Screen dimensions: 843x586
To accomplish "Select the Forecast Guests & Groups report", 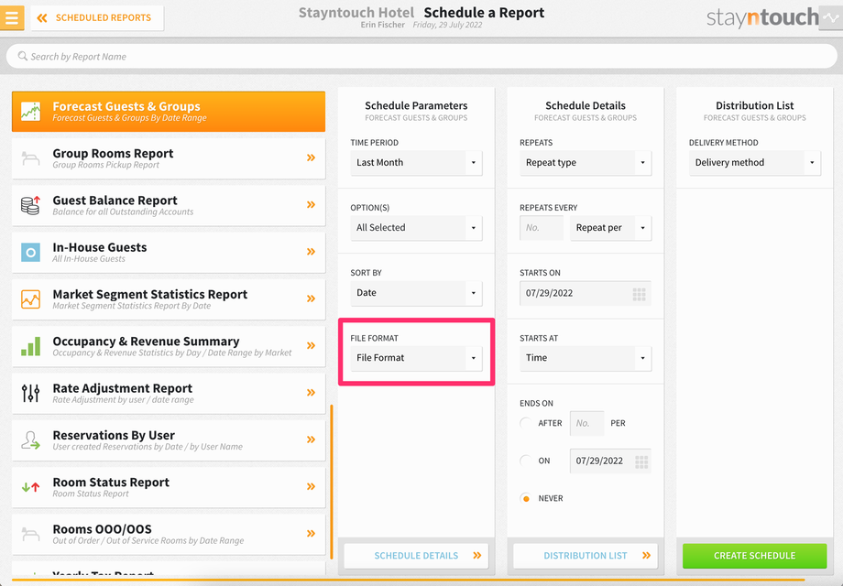I will (169, 111).
